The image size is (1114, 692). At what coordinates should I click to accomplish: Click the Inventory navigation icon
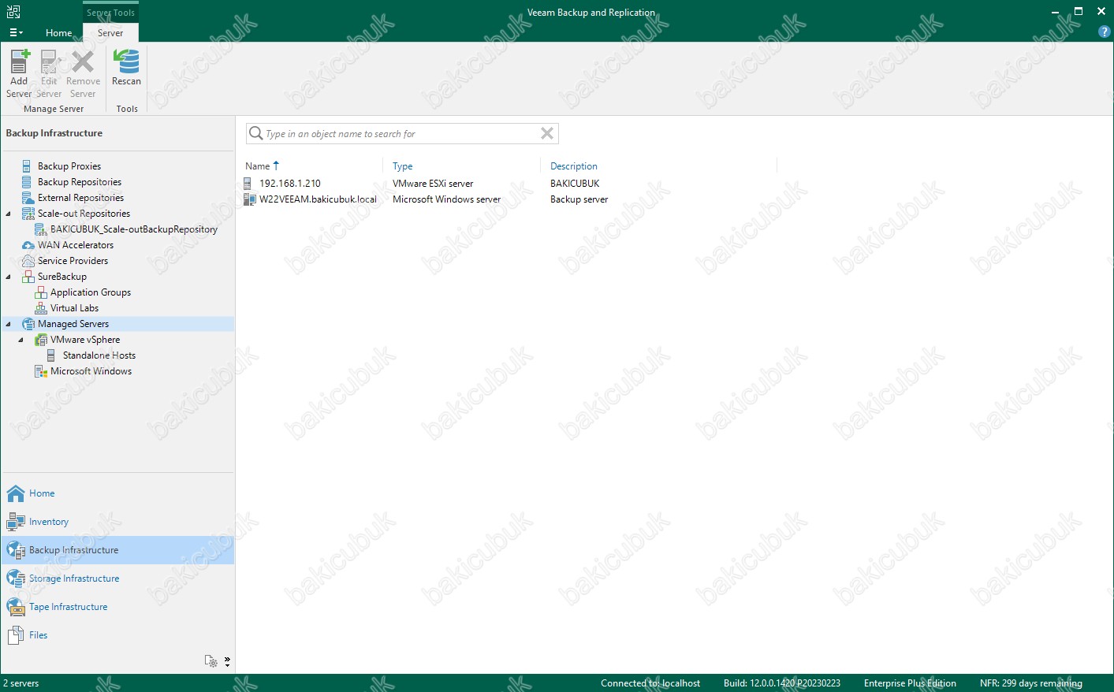tap(16, 522)
